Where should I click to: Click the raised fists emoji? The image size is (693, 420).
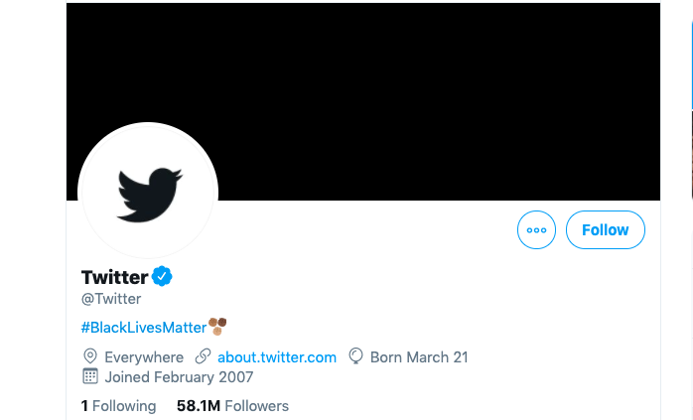click(x=217, y=327)
